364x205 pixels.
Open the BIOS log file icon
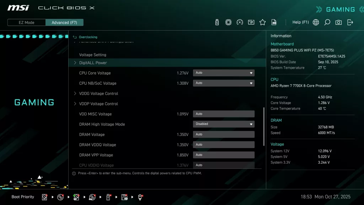coord(274,22)
